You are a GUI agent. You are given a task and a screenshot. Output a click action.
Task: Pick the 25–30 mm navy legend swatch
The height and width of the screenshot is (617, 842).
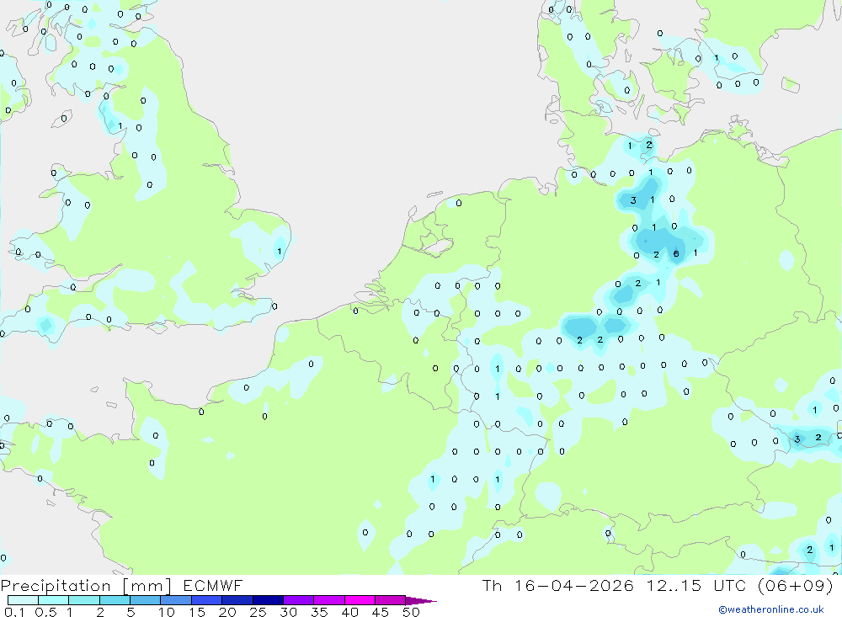click(268, 600)
